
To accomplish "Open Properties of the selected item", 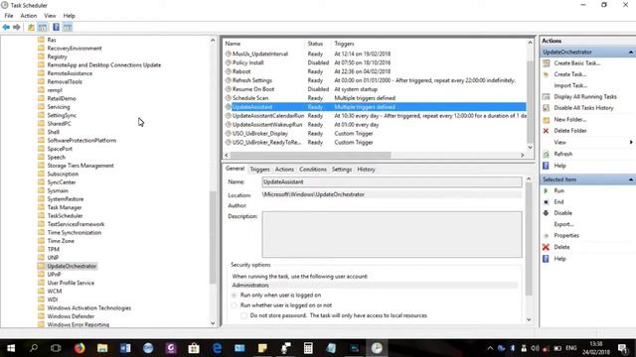I will (x=566, y=236).
